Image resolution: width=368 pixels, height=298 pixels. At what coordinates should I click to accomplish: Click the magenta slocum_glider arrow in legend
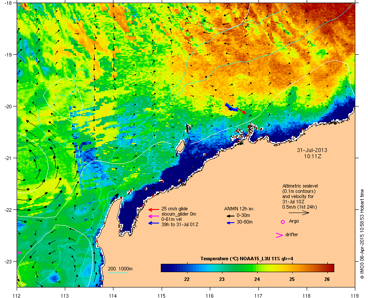pyautogui.click(x=154, y=216)
